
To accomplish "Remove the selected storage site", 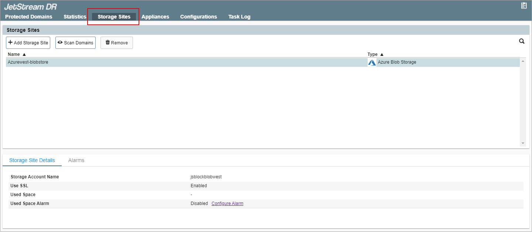I will pos(117,43).
